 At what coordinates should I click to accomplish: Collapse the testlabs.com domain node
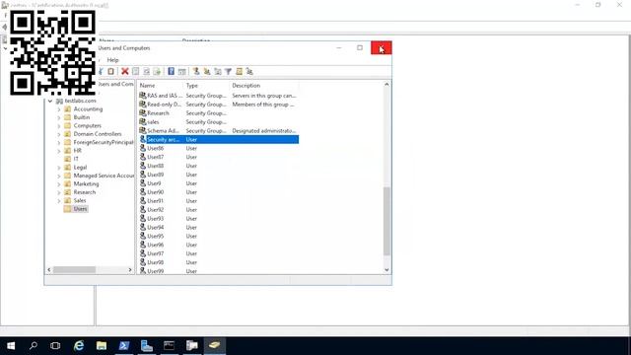pos(50,101)
